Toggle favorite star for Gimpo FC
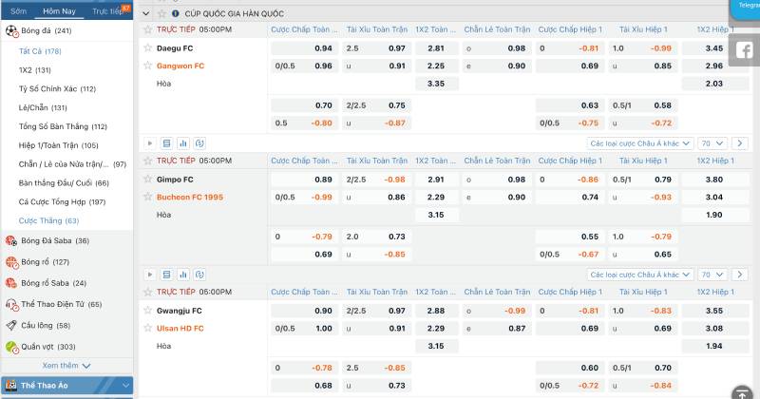 coord(148,180)
